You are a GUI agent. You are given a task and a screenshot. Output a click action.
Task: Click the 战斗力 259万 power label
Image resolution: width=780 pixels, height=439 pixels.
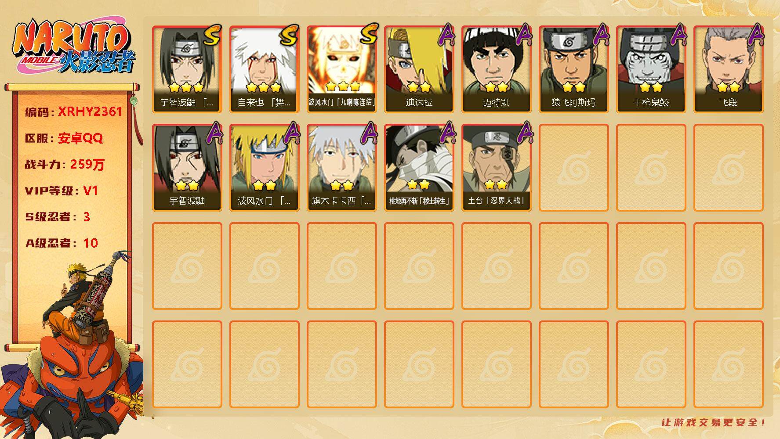[65, 165]
